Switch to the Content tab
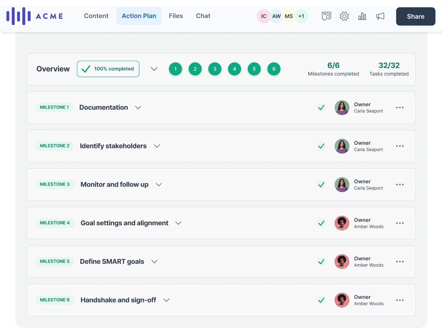The width and height of the screenshot is (443, 328). 96,16
